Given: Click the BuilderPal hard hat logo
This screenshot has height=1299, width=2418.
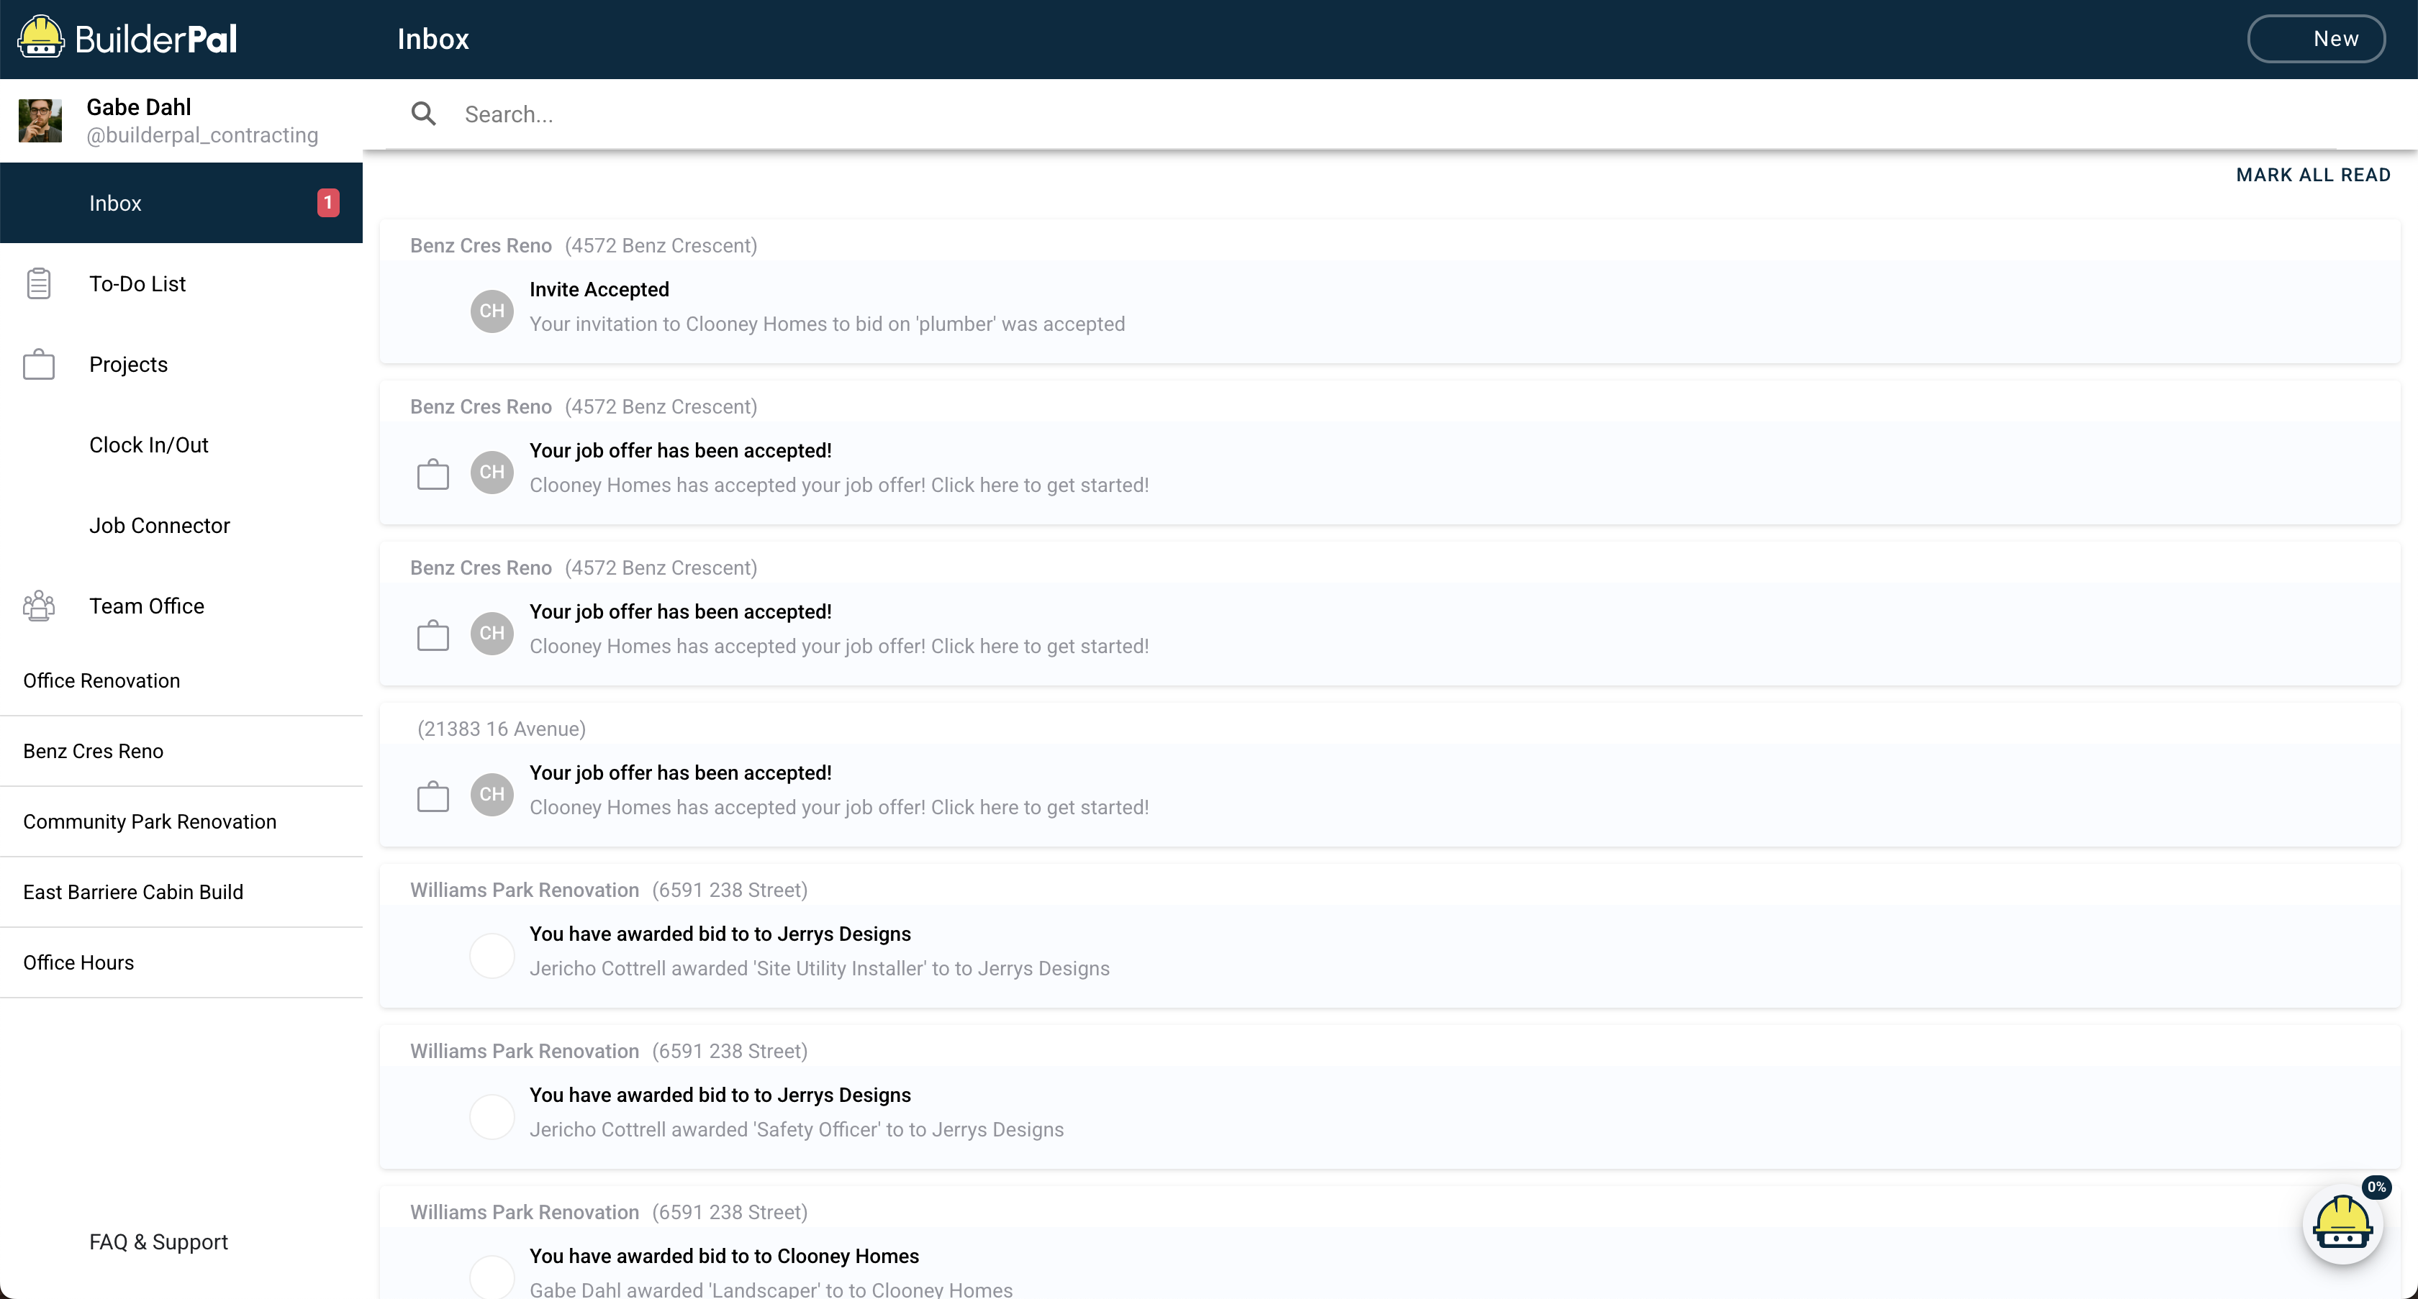Looking at the screenshot, I should coord(40,37).
